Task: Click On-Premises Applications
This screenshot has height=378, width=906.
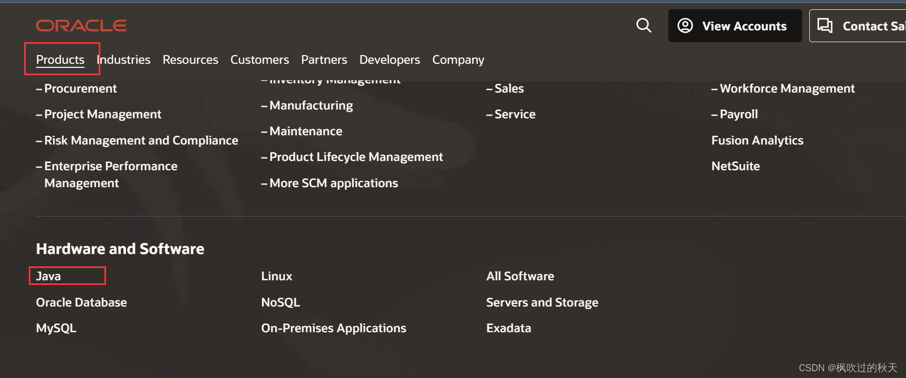Action: tap(334, 328)
